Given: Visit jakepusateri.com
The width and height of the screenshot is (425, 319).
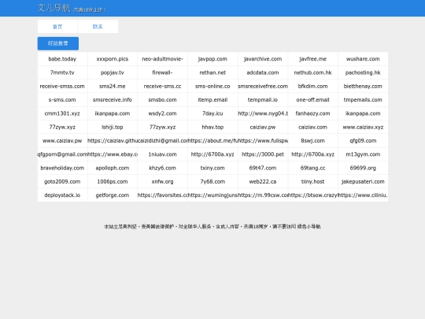Looking at the screenshot, I should pyautogui.click(x=363, y=181).
